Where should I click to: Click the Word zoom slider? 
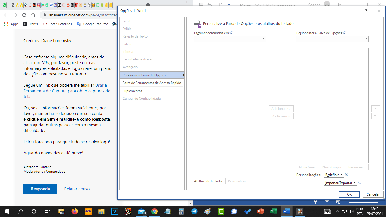tap(364, 202)
